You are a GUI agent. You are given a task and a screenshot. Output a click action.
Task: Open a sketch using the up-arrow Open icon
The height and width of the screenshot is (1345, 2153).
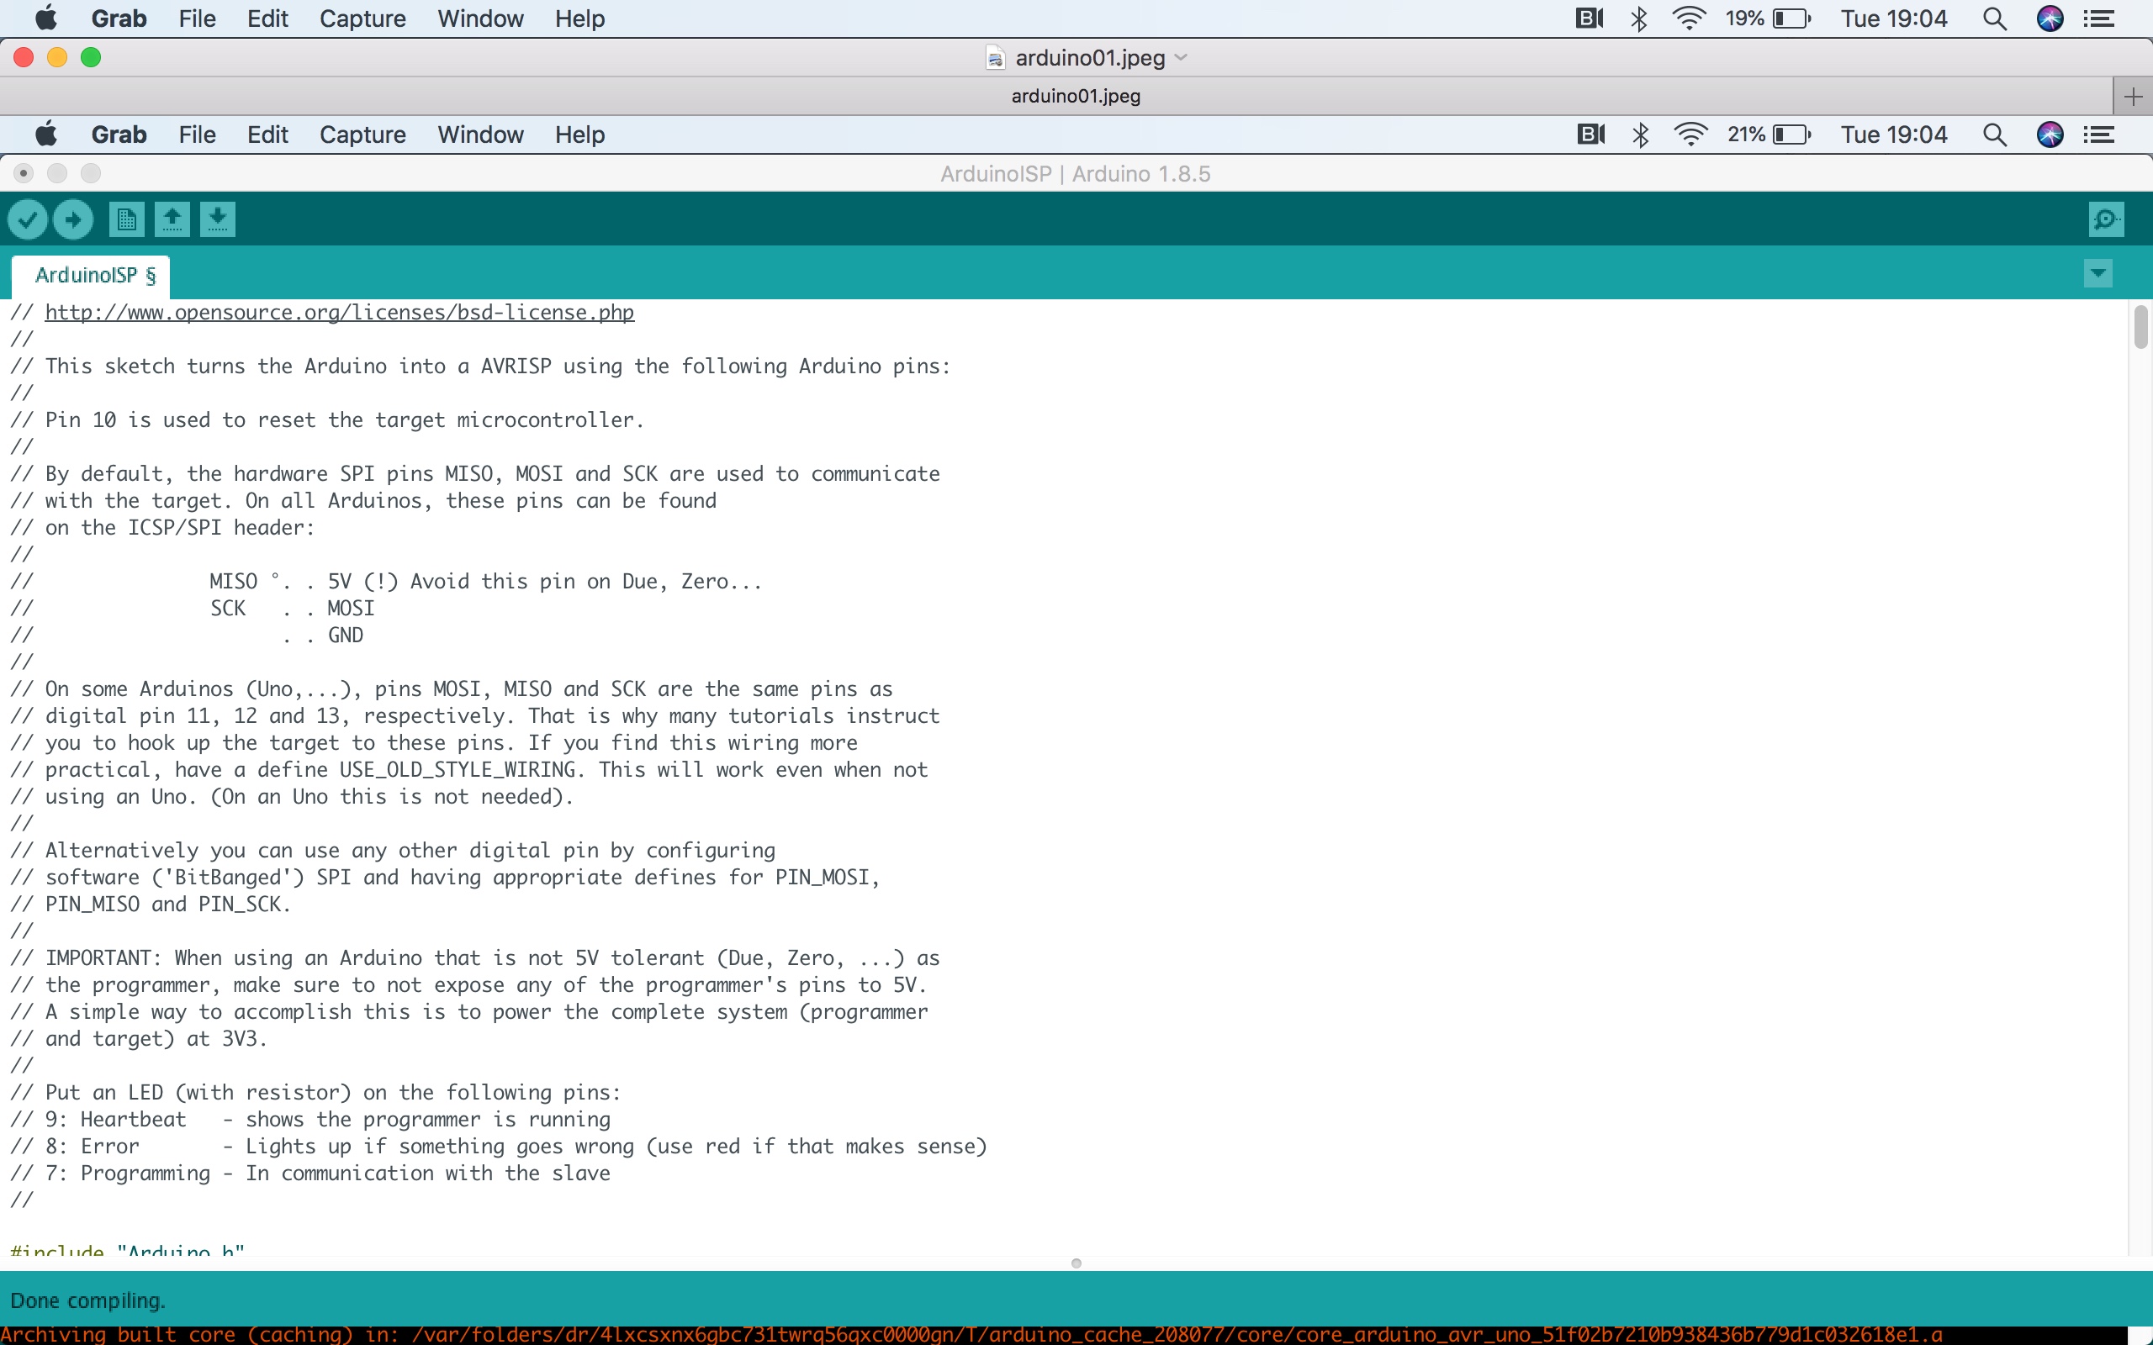pos(172,219)
